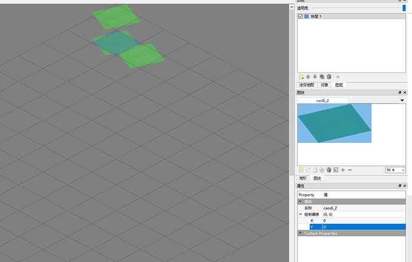This screenshot has width=412, height=262.
Task: Close the properties (属性) panel
Action: pyautogui.click(x=405, y=186)
